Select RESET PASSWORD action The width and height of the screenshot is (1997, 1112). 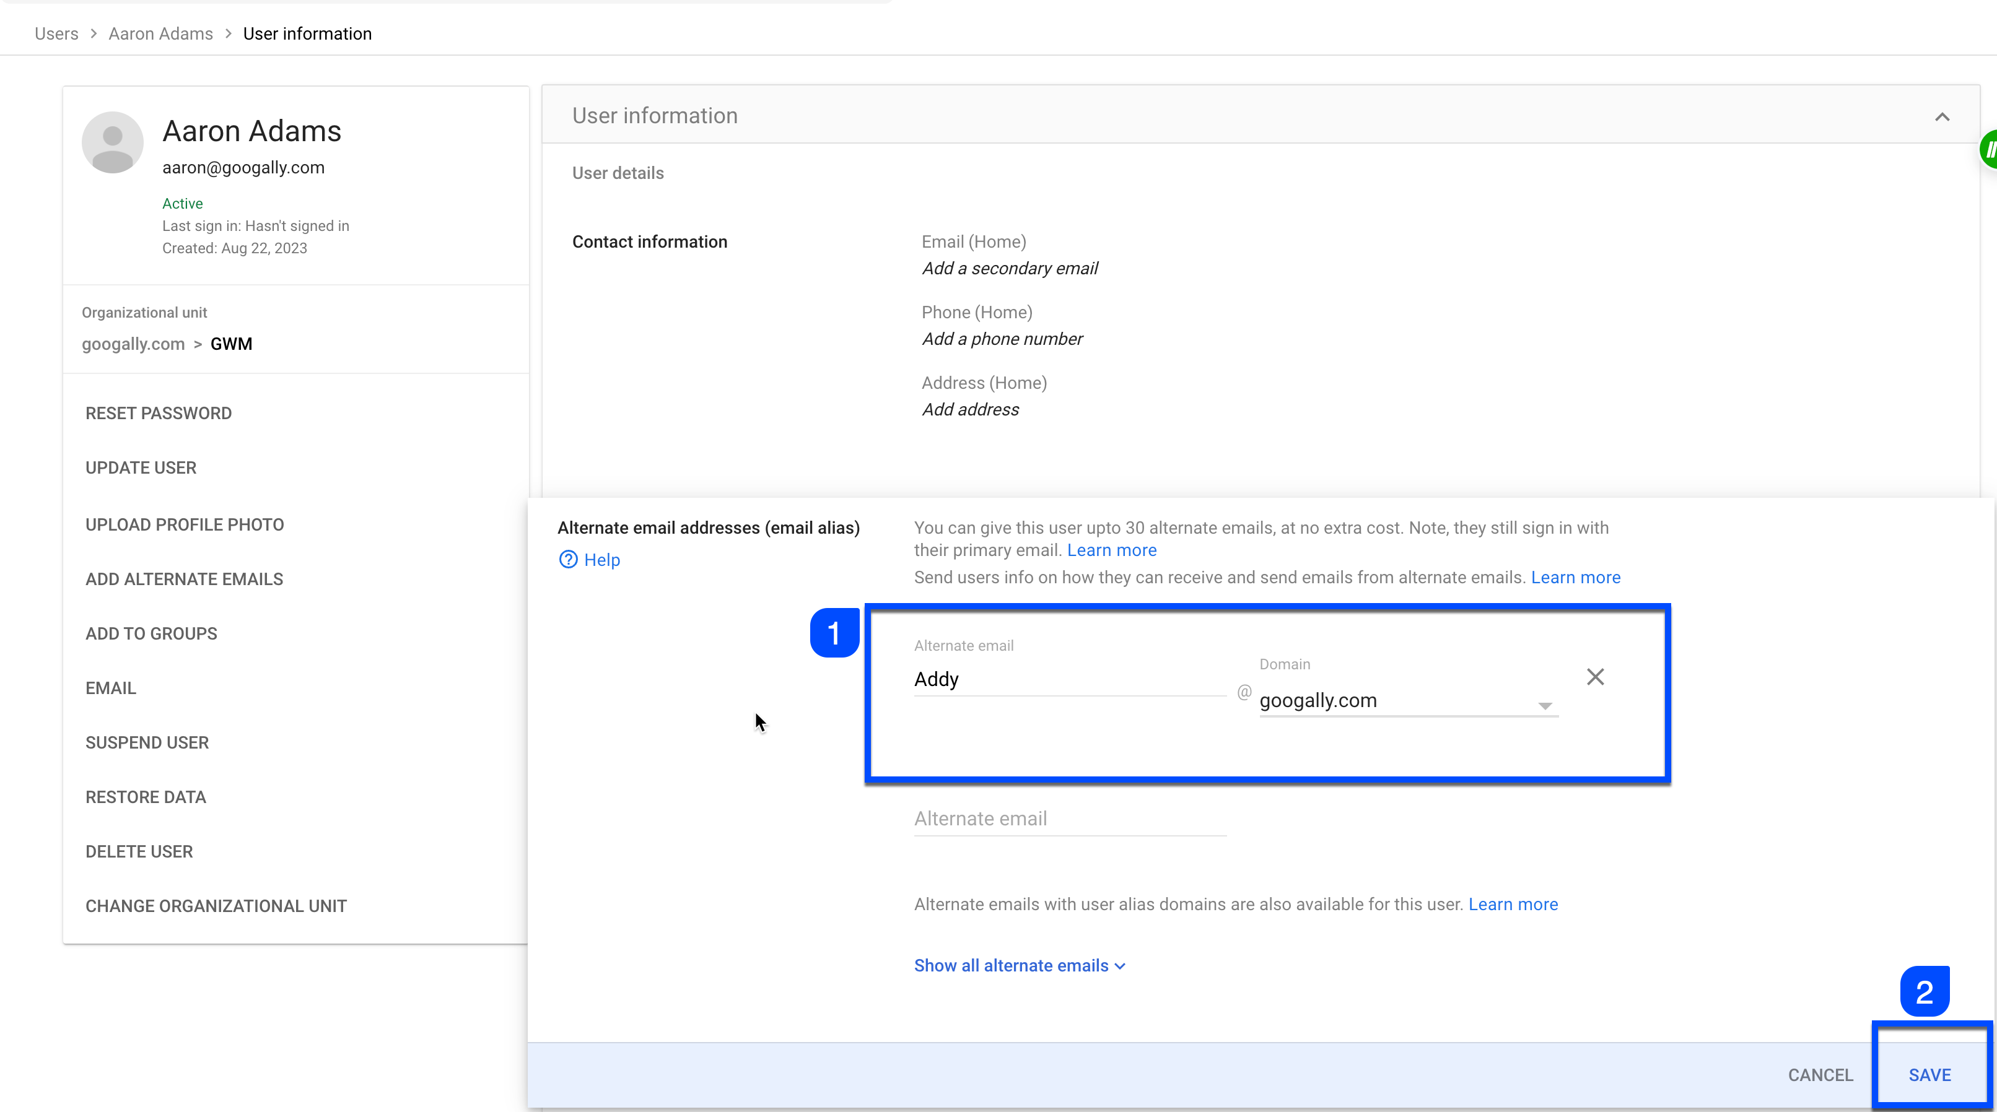coord(158,413)
